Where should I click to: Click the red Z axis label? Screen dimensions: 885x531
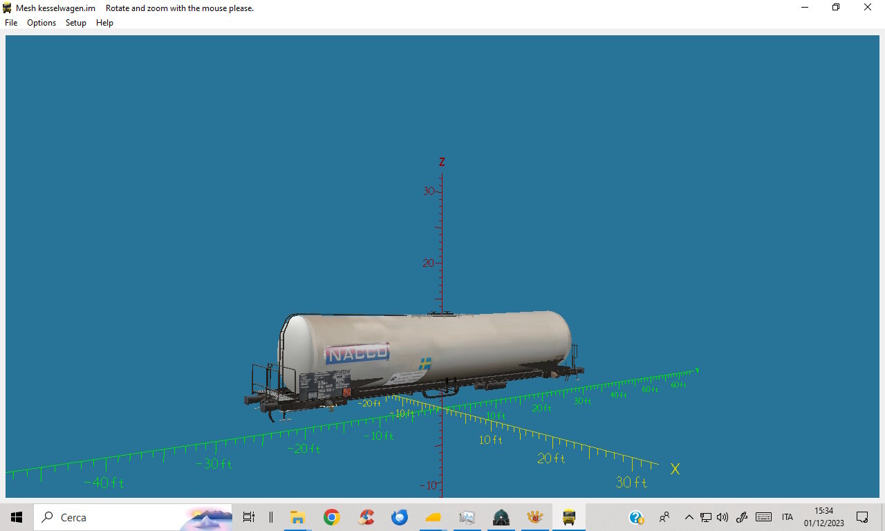click(442, 162)
